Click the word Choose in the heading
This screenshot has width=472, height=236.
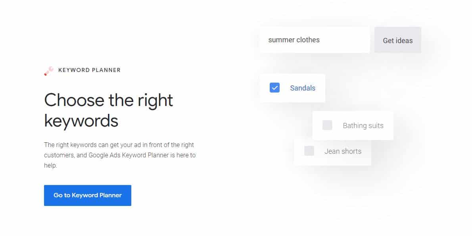tap(74, 100)
